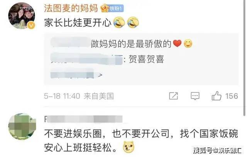Click the first laughing-crying emoji
The image size is (247, 157).
click(119, 22)
